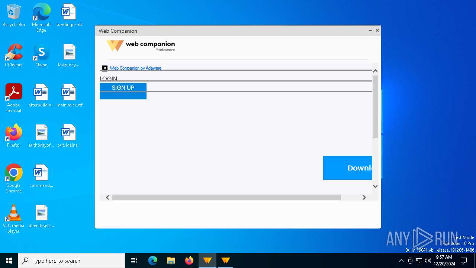
Task: Launch VLC media player desktop shortcut
Action: pyautogui.click(x=14, y=218)
